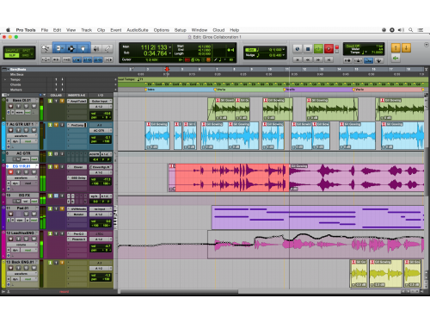Open the DDD Delay insert on EG track

[77, 177]
